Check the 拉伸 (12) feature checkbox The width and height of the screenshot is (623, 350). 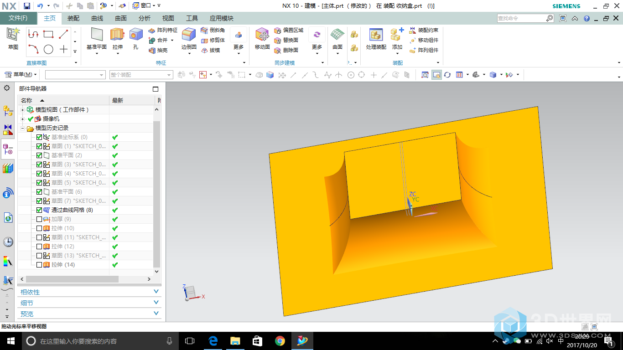(39, 247)
